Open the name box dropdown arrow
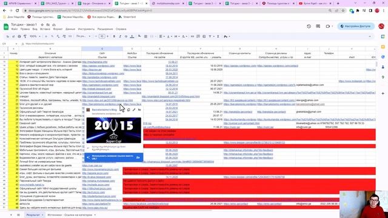The height and width of the screenshot is (218, 388). point(16,44)
